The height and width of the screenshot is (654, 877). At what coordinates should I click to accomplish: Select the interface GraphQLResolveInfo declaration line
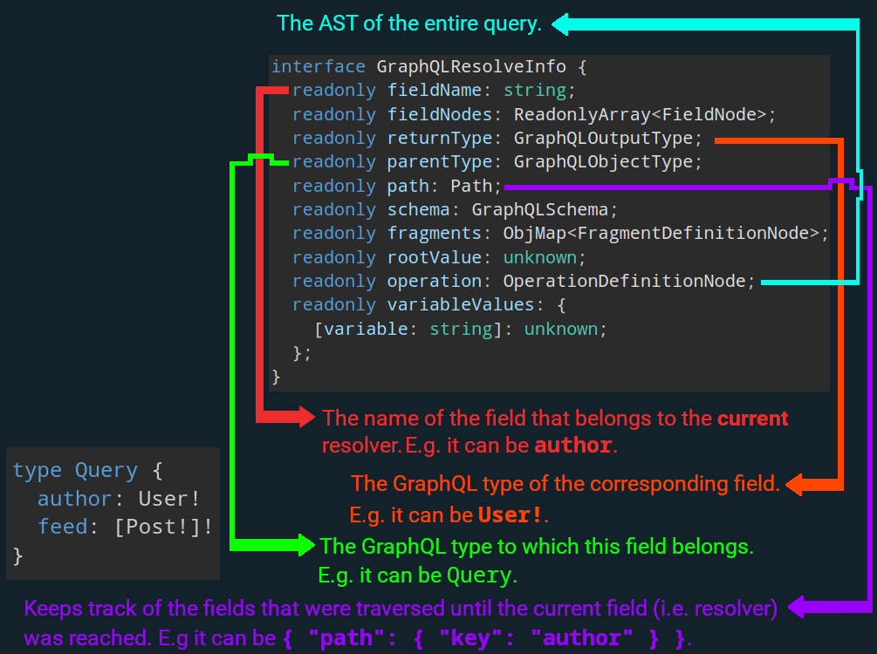[x=428, y=66]
